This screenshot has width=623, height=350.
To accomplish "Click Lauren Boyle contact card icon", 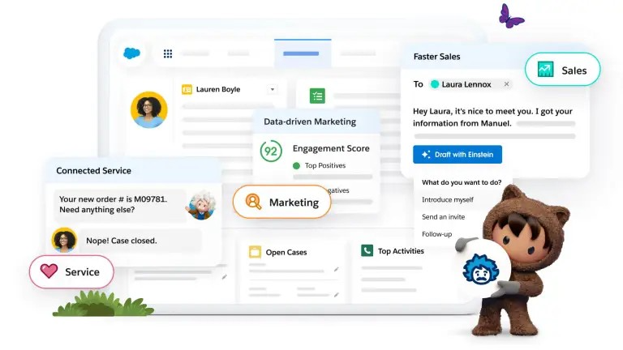I will (x=187, y=89).
